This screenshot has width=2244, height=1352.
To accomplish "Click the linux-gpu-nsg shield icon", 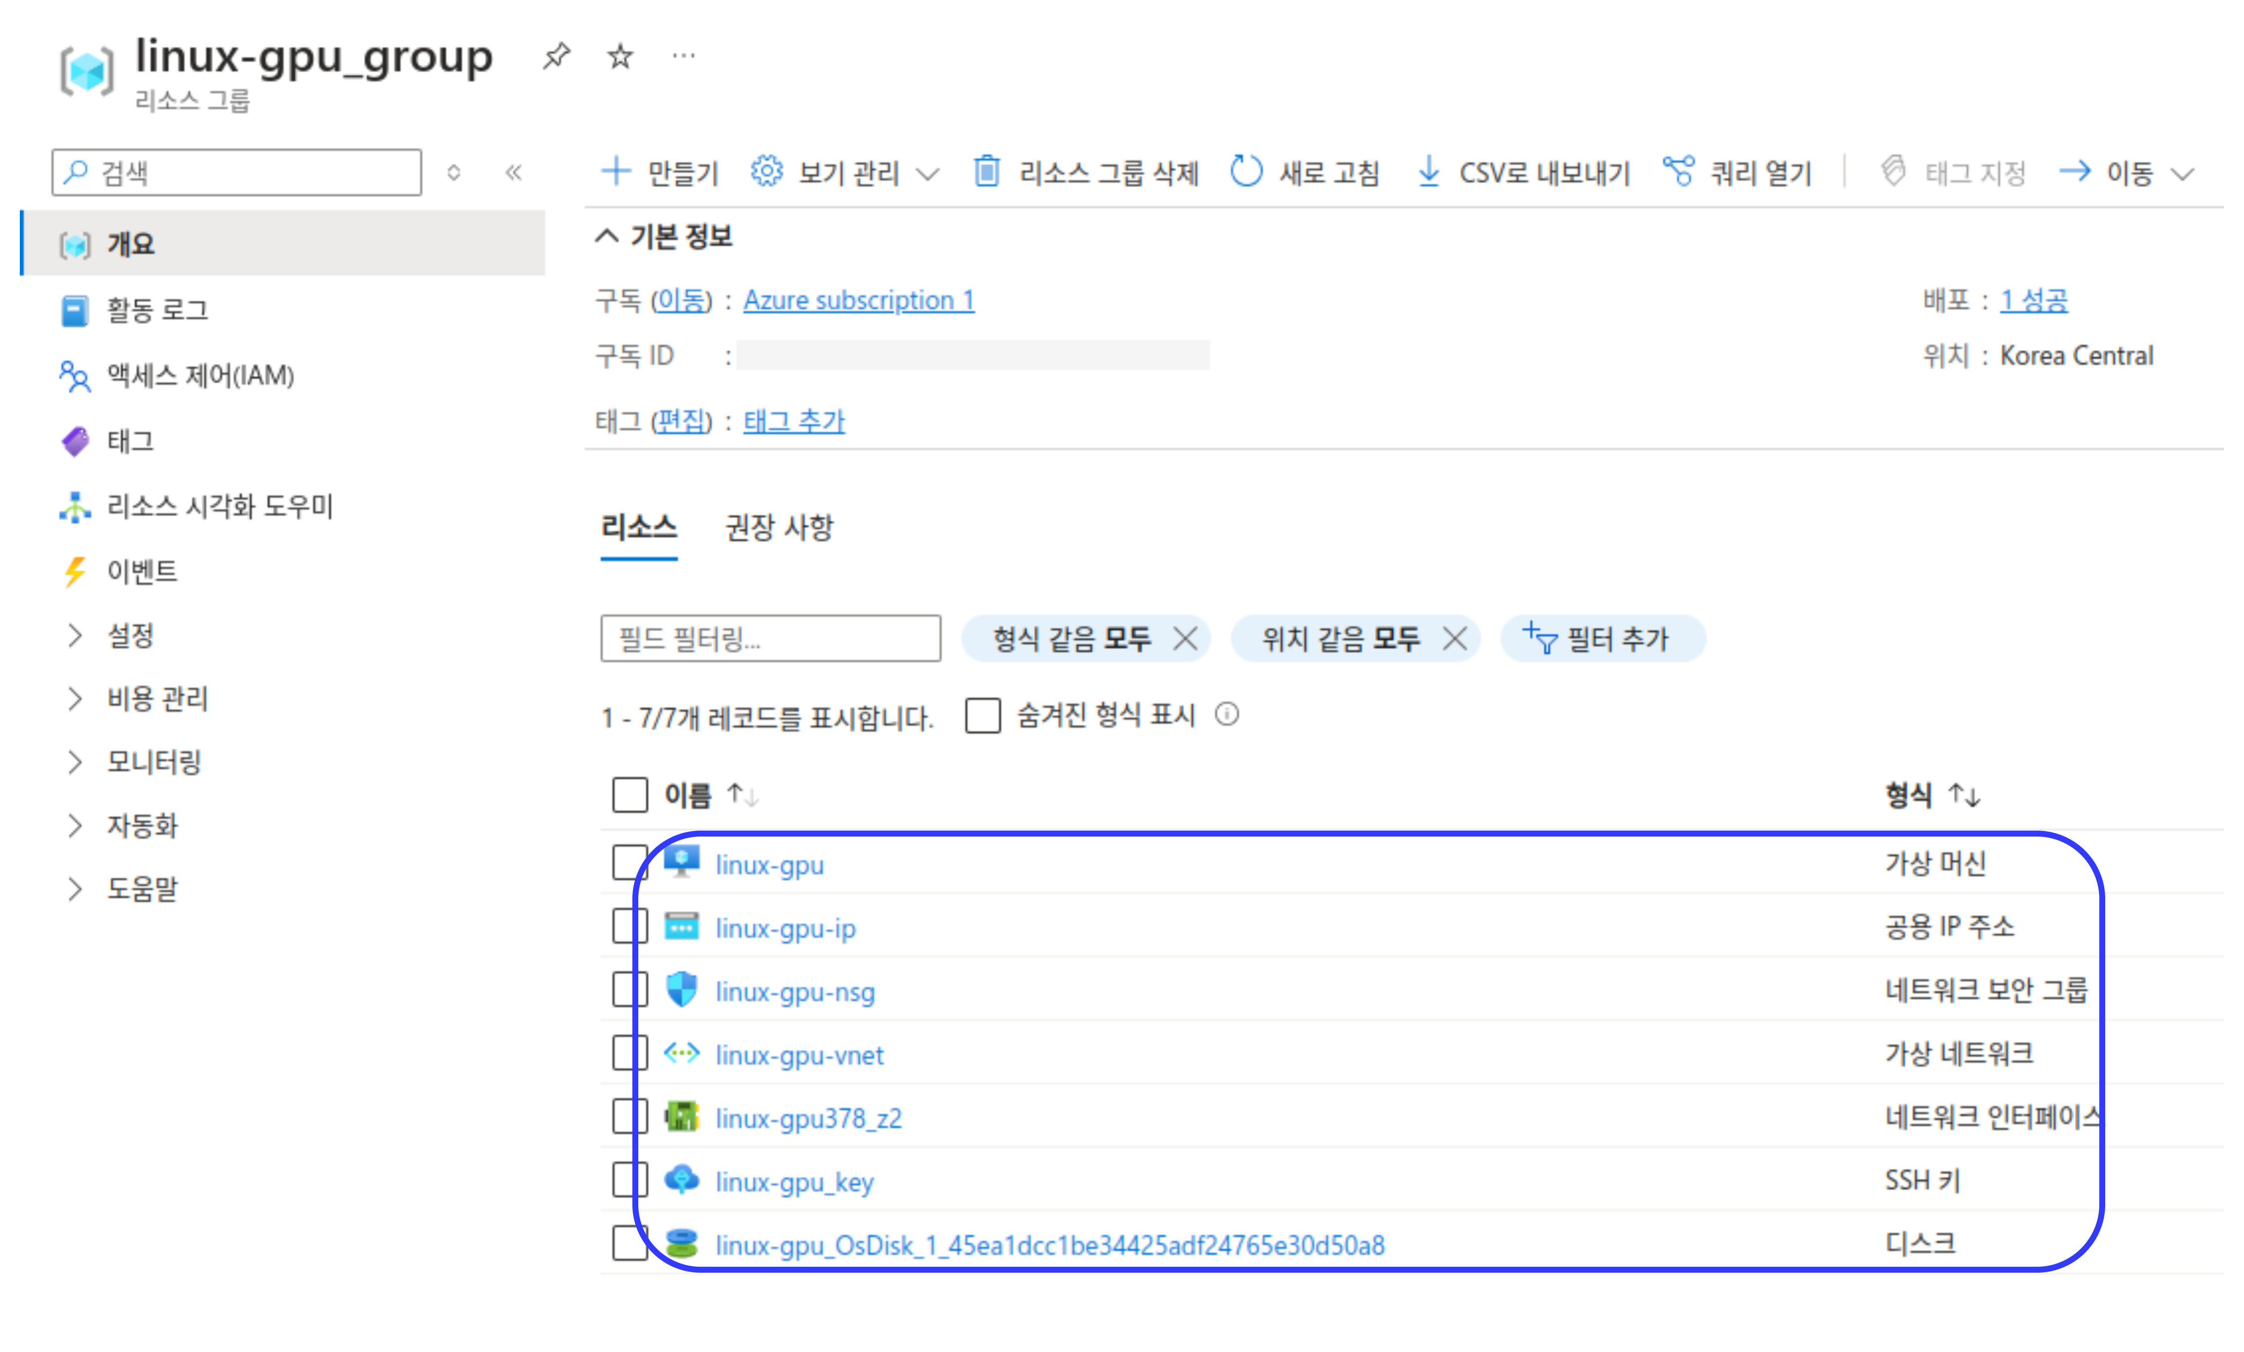I will (681, 989).
